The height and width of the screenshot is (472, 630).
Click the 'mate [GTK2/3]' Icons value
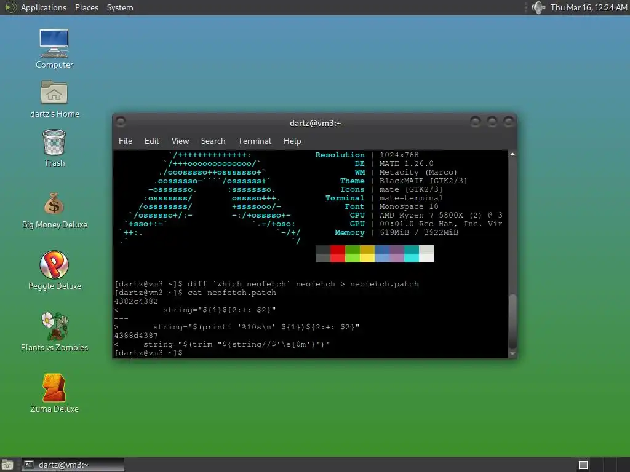coord(410,189)
